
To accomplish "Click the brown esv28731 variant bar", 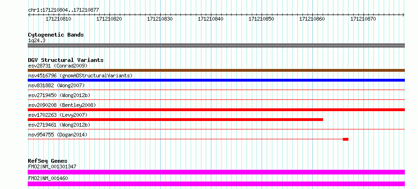I will [x=216, y=70].
